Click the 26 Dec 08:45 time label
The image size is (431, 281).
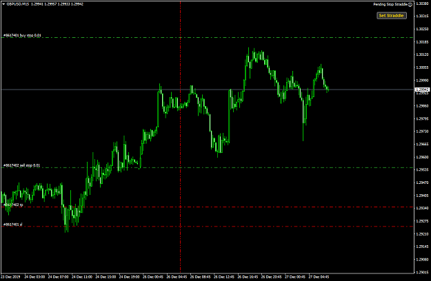200,277
